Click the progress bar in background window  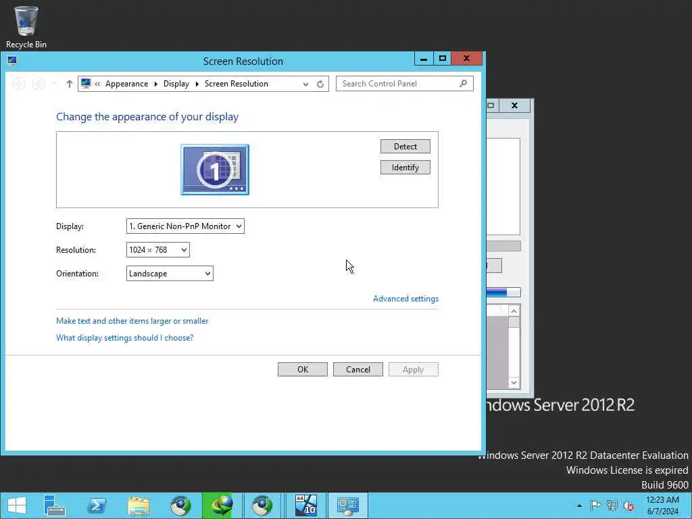(503, 292)
